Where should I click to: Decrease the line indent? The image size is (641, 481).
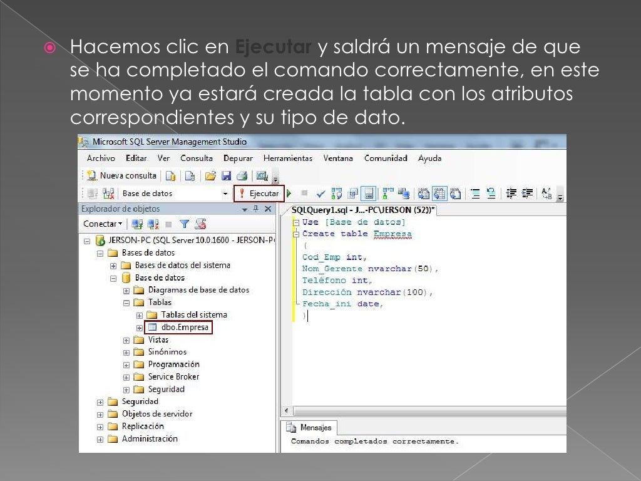pyautogui.click(x=511, y=193)
